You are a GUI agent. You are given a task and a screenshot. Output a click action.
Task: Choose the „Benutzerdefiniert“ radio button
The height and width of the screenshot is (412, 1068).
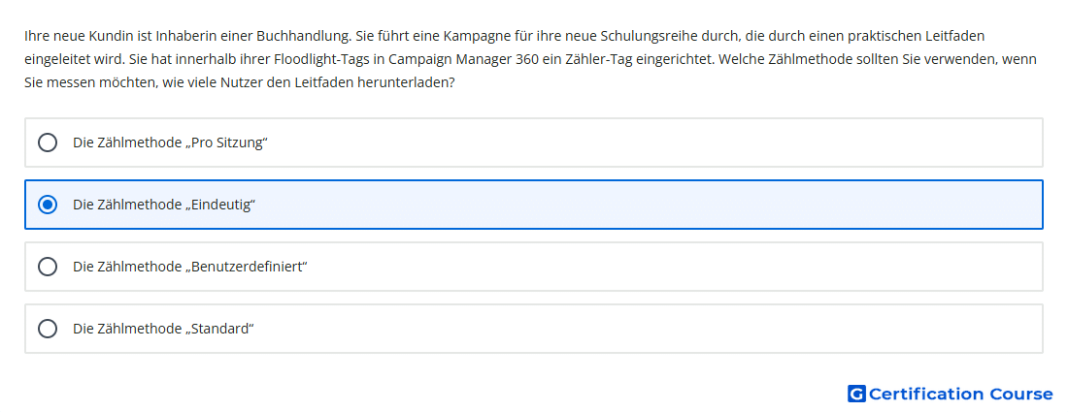coord(47,267)
